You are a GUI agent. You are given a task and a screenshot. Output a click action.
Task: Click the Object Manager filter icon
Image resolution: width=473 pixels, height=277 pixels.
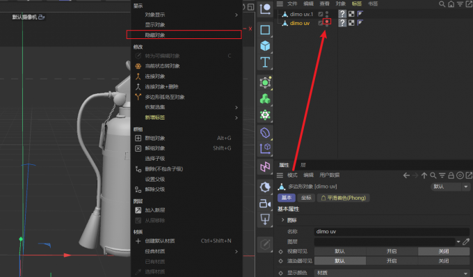click(460, 4)
